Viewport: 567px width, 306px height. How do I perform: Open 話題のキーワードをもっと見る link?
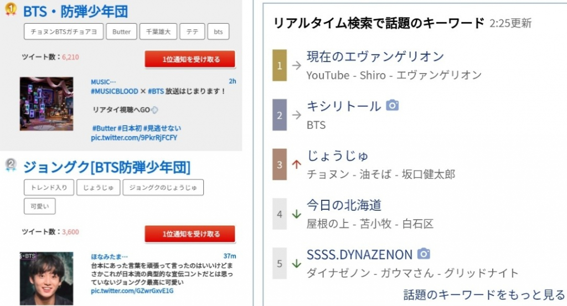(484, 294)
